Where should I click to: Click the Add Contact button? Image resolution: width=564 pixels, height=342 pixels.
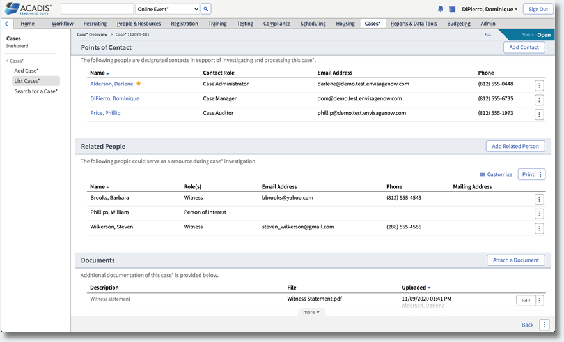(x=524, y=47)
